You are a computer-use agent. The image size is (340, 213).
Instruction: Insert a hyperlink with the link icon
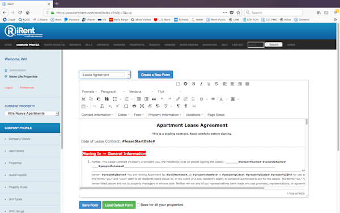point(178,99)
